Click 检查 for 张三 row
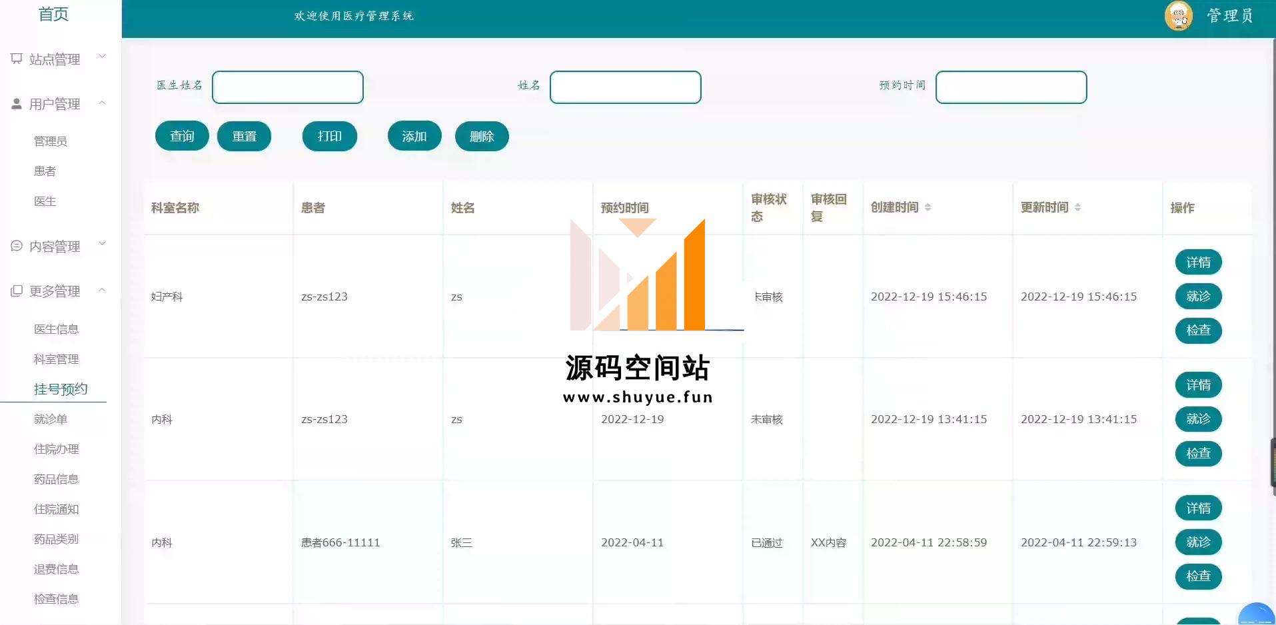The width and height of the screenshot is (1276, 625). coord(1198,576)
